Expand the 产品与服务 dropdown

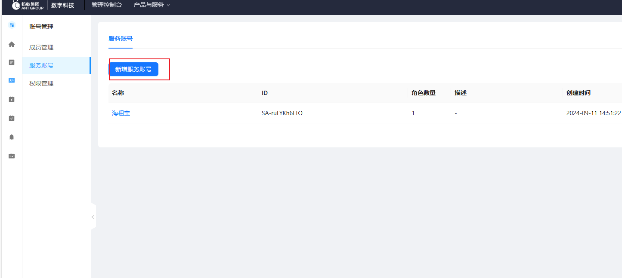[x=152, y=5]
